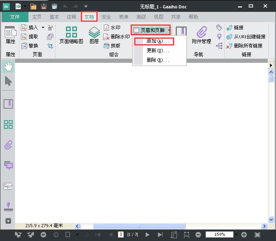Switch to the 共享 tab
The height and width of the screenshot is (241, 276).
coord(176,17)
